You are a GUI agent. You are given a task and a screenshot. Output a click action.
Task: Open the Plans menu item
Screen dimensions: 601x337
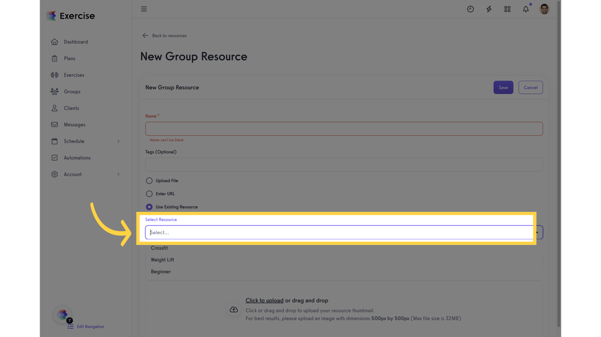(x=69, y=58)
